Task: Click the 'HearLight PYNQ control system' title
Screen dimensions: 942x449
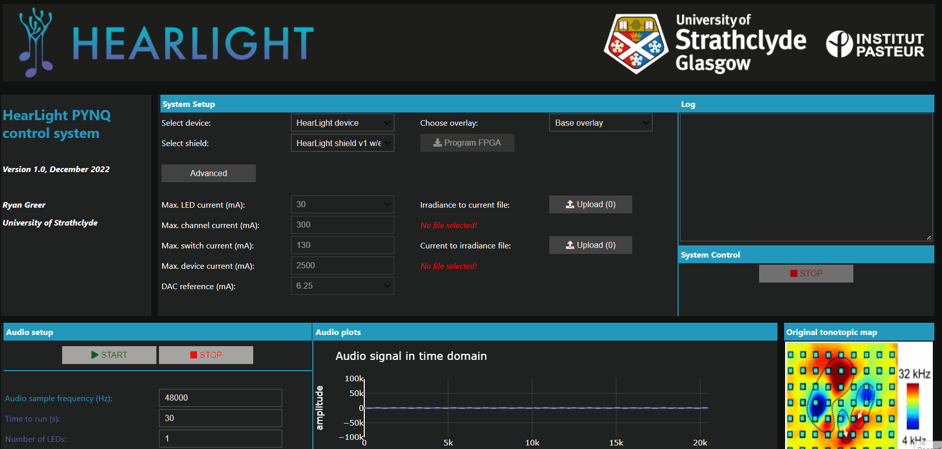Action: click(x=57, y=124)
